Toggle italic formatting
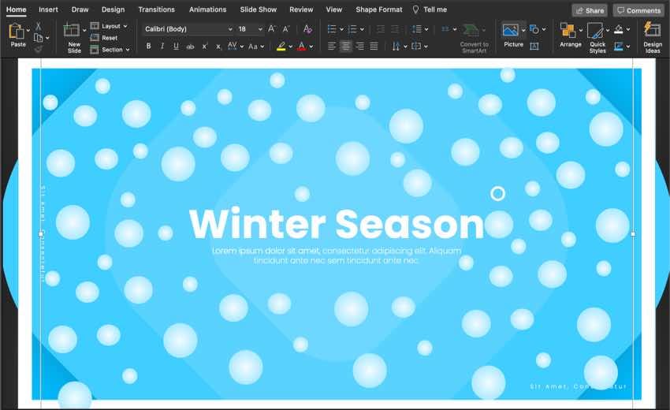This screenshot has width=670, height=410. coord(162,47)
